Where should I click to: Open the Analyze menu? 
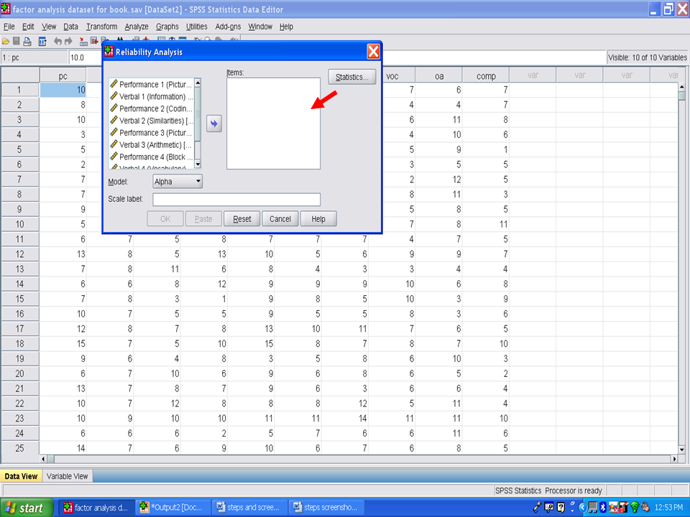[136, 27]
